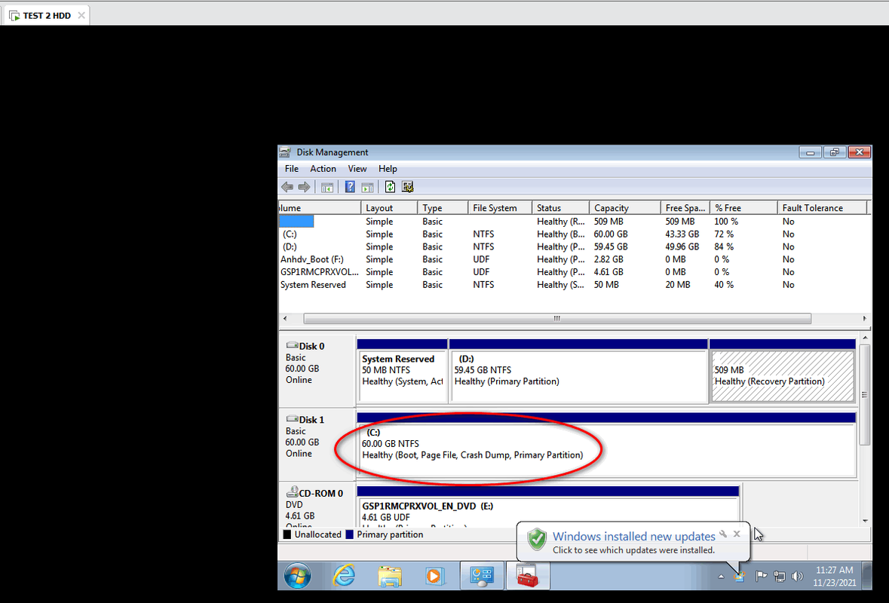Sort by Free Space column header
Screen dimensions: 889x603
click(685, 208)
